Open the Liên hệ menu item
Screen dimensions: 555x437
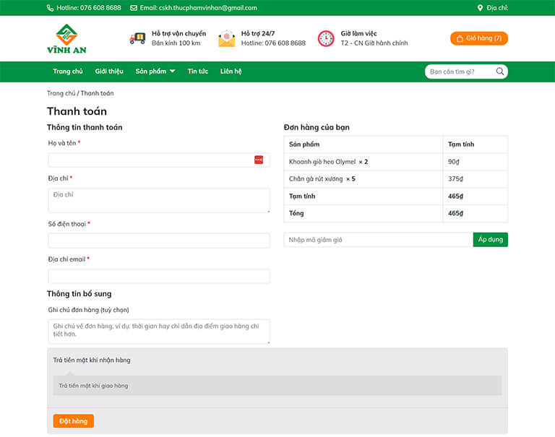click(x=231, y=71)
